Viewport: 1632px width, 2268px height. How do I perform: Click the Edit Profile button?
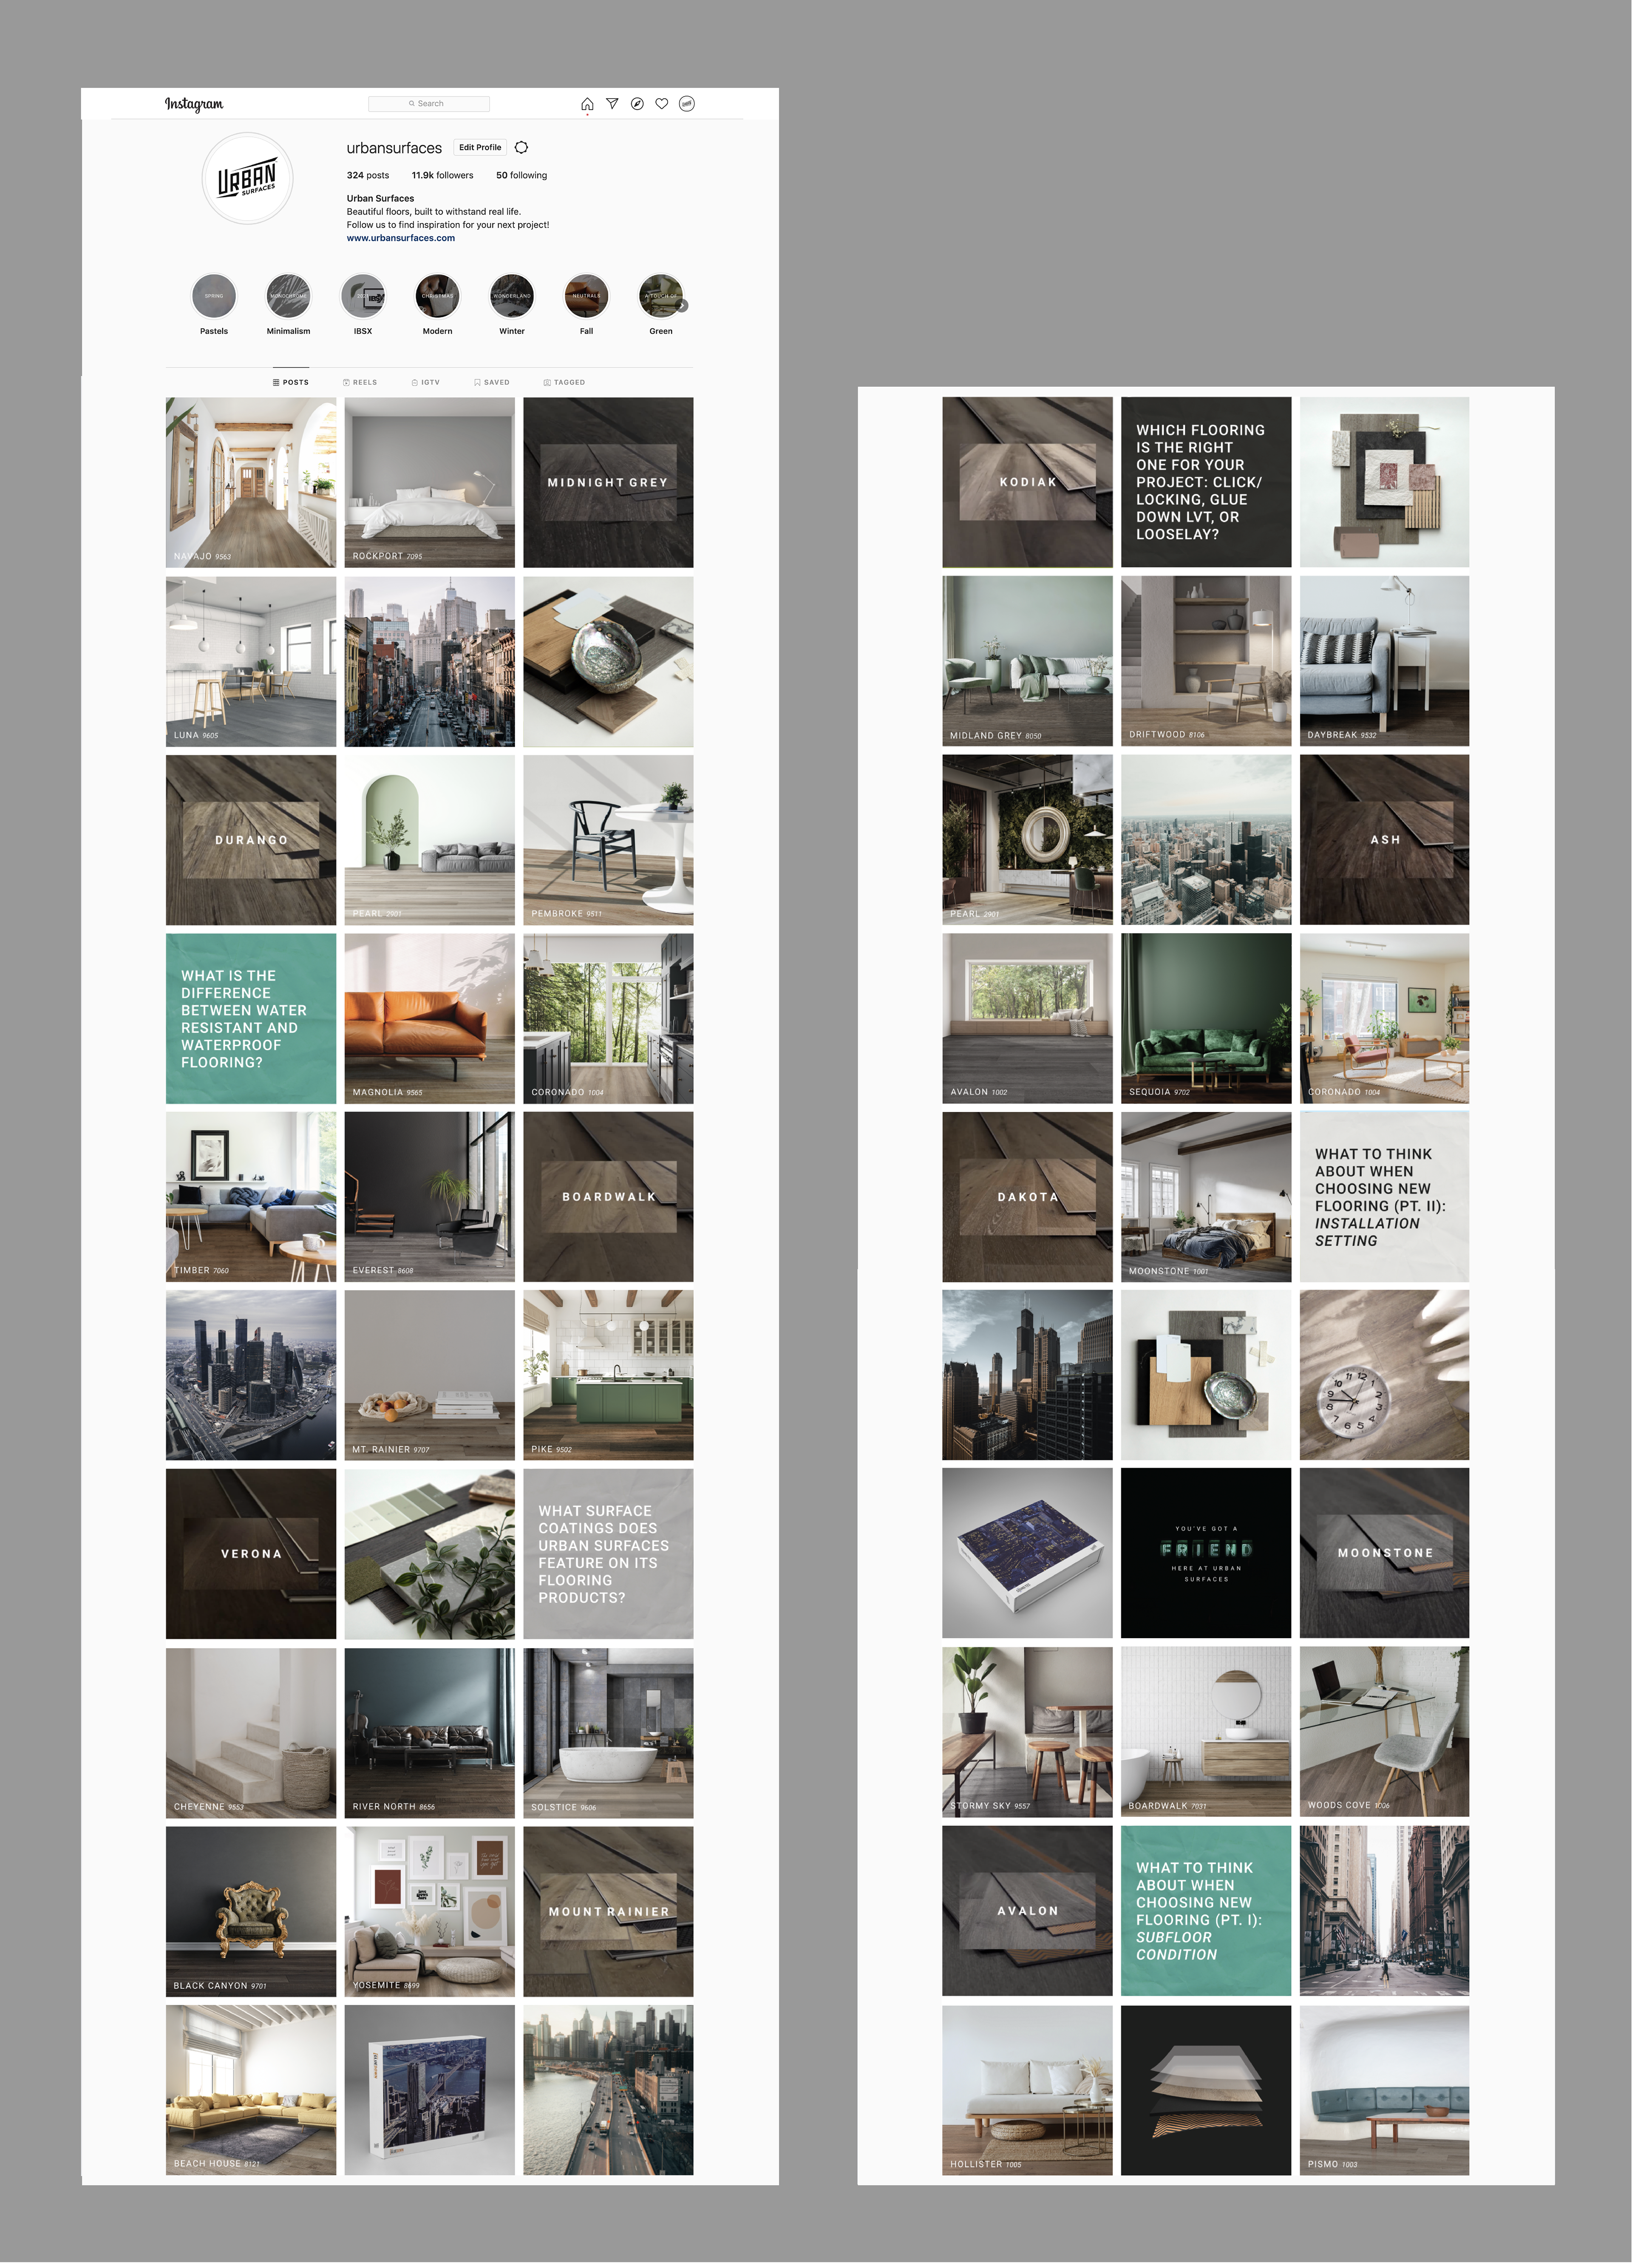point(480,147)
